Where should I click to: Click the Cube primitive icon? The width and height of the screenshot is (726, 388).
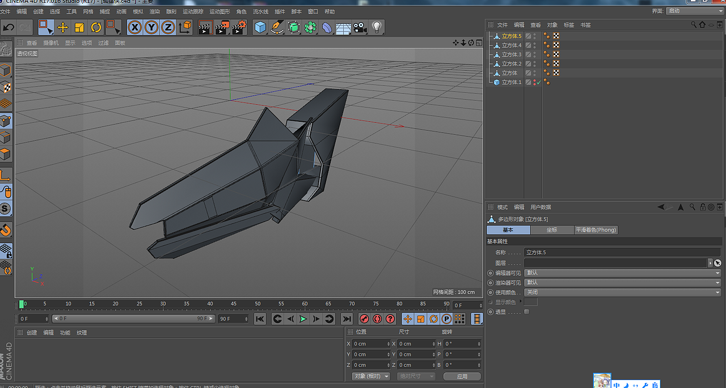tap(260, 27)
